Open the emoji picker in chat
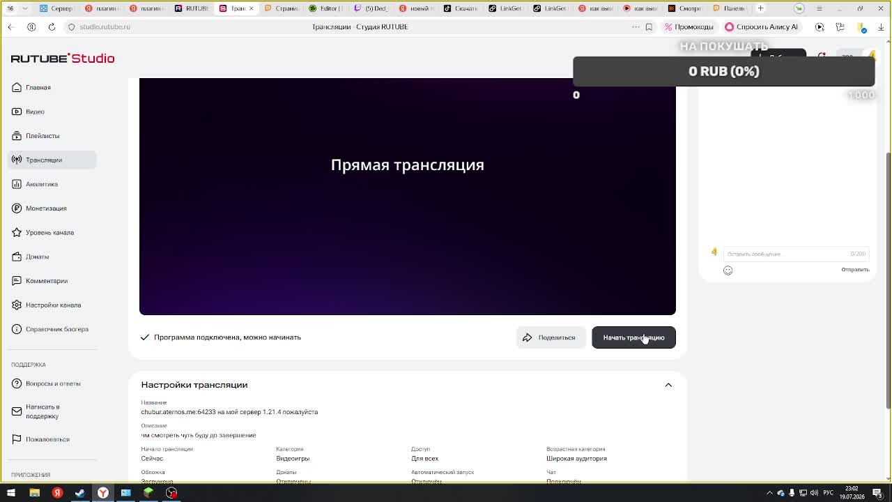This screenshot has height=502, width=892. click(728, 271)
